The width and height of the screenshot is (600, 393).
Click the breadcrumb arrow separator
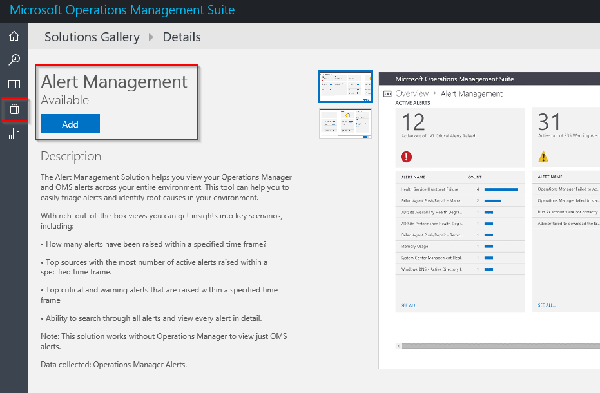coord(151,37)
